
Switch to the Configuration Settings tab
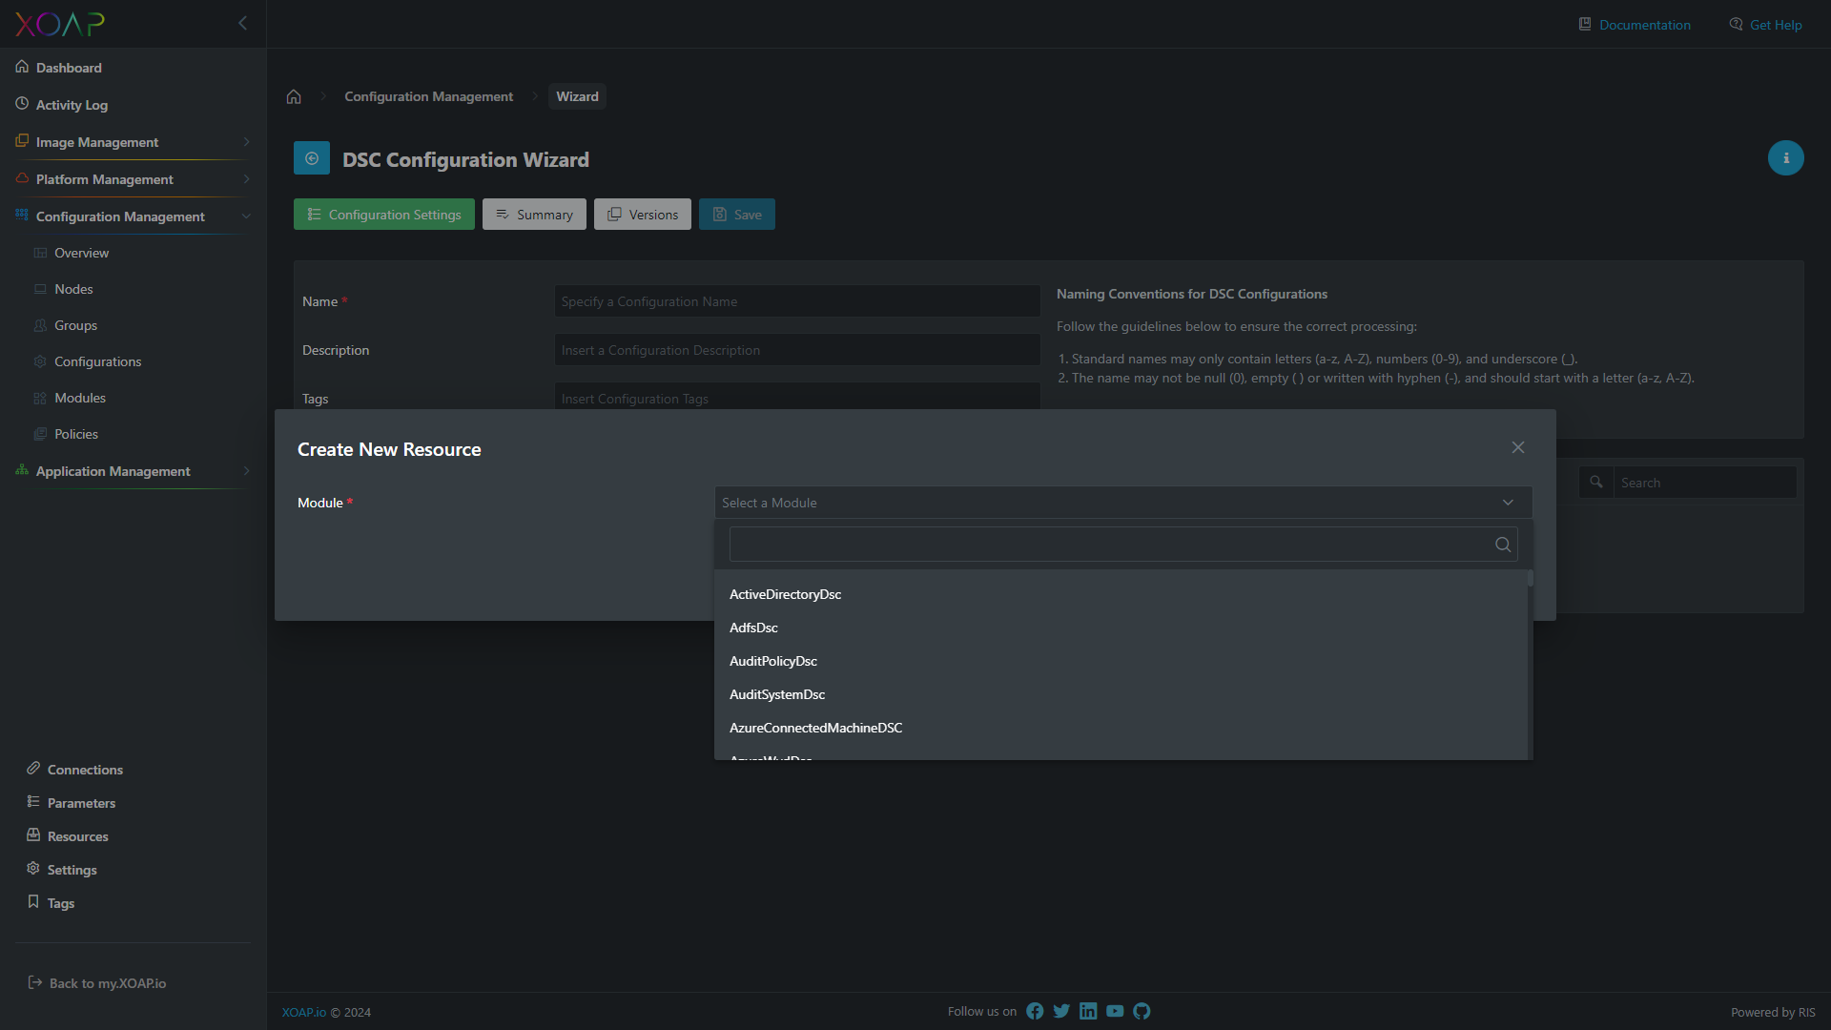coord(384,215)
